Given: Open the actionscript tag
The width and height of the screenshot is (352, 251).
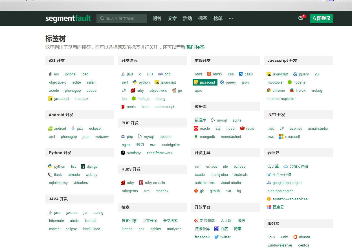Looking at the screenshot, I should (x=165, y=107).
